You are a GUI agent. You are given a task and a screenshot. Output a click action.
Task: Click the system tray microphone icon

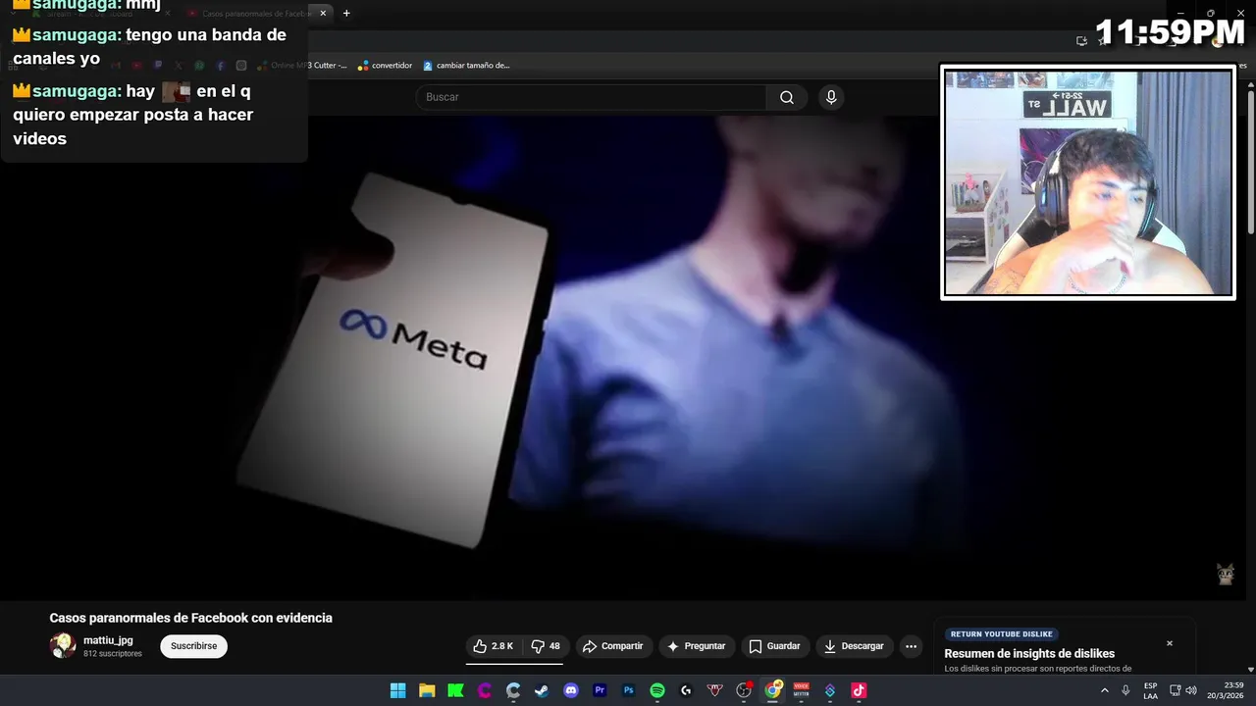pos(1125,690)
